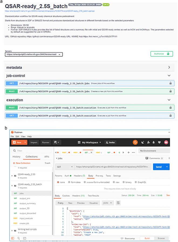Show more request tabs with right arrow

[123, 153]
